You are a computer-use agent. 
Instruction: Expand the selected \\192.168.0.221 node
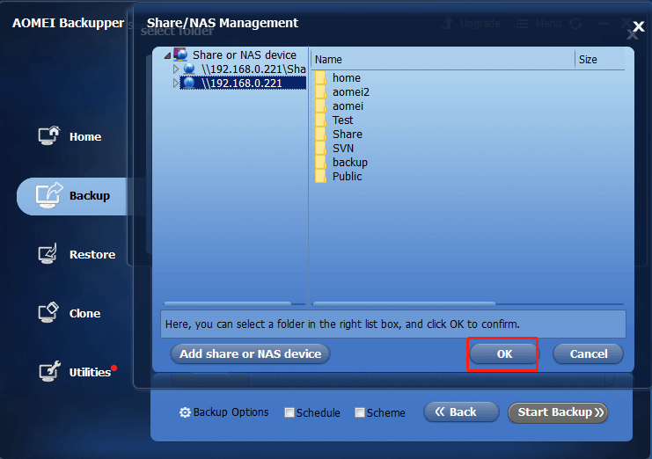click(176, 83)
